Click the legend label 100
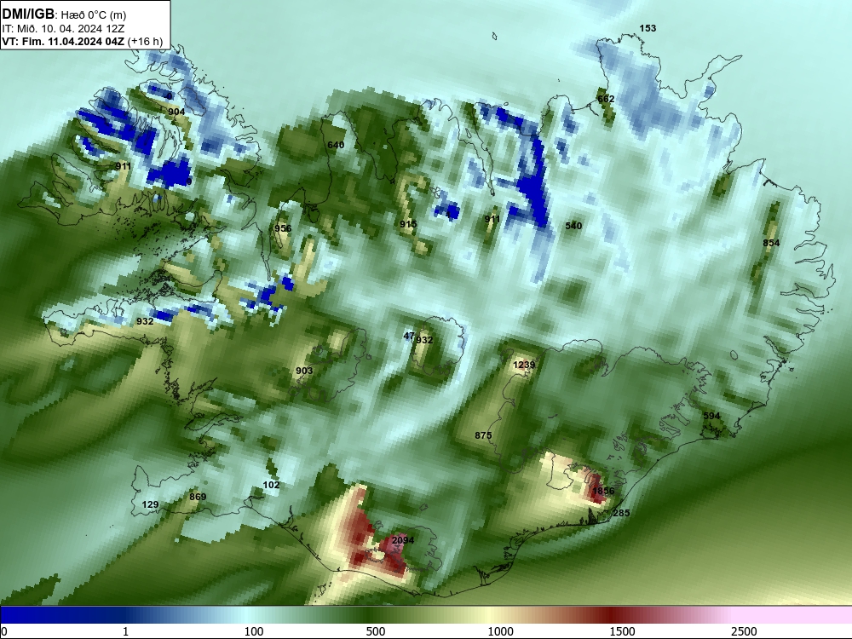 [x=254, y=631]
